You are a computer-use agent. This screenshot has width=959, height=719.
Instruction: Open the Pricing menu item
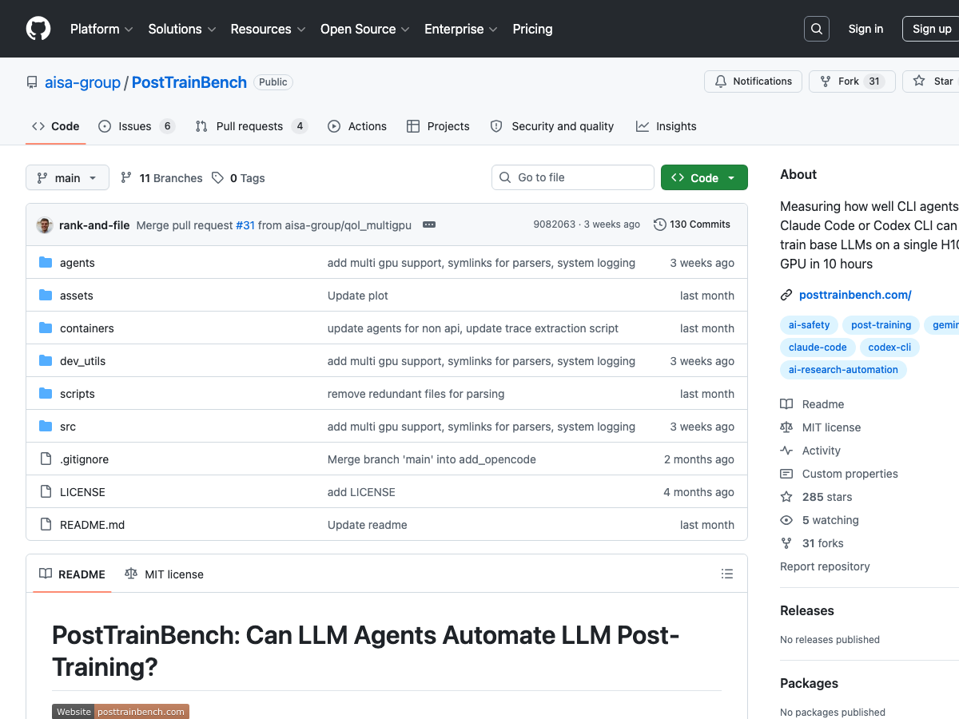[532, 29]
